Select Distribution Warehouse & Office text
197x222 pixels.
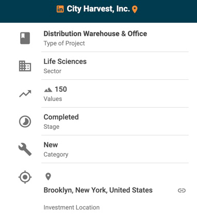click(x=95, y=33)
